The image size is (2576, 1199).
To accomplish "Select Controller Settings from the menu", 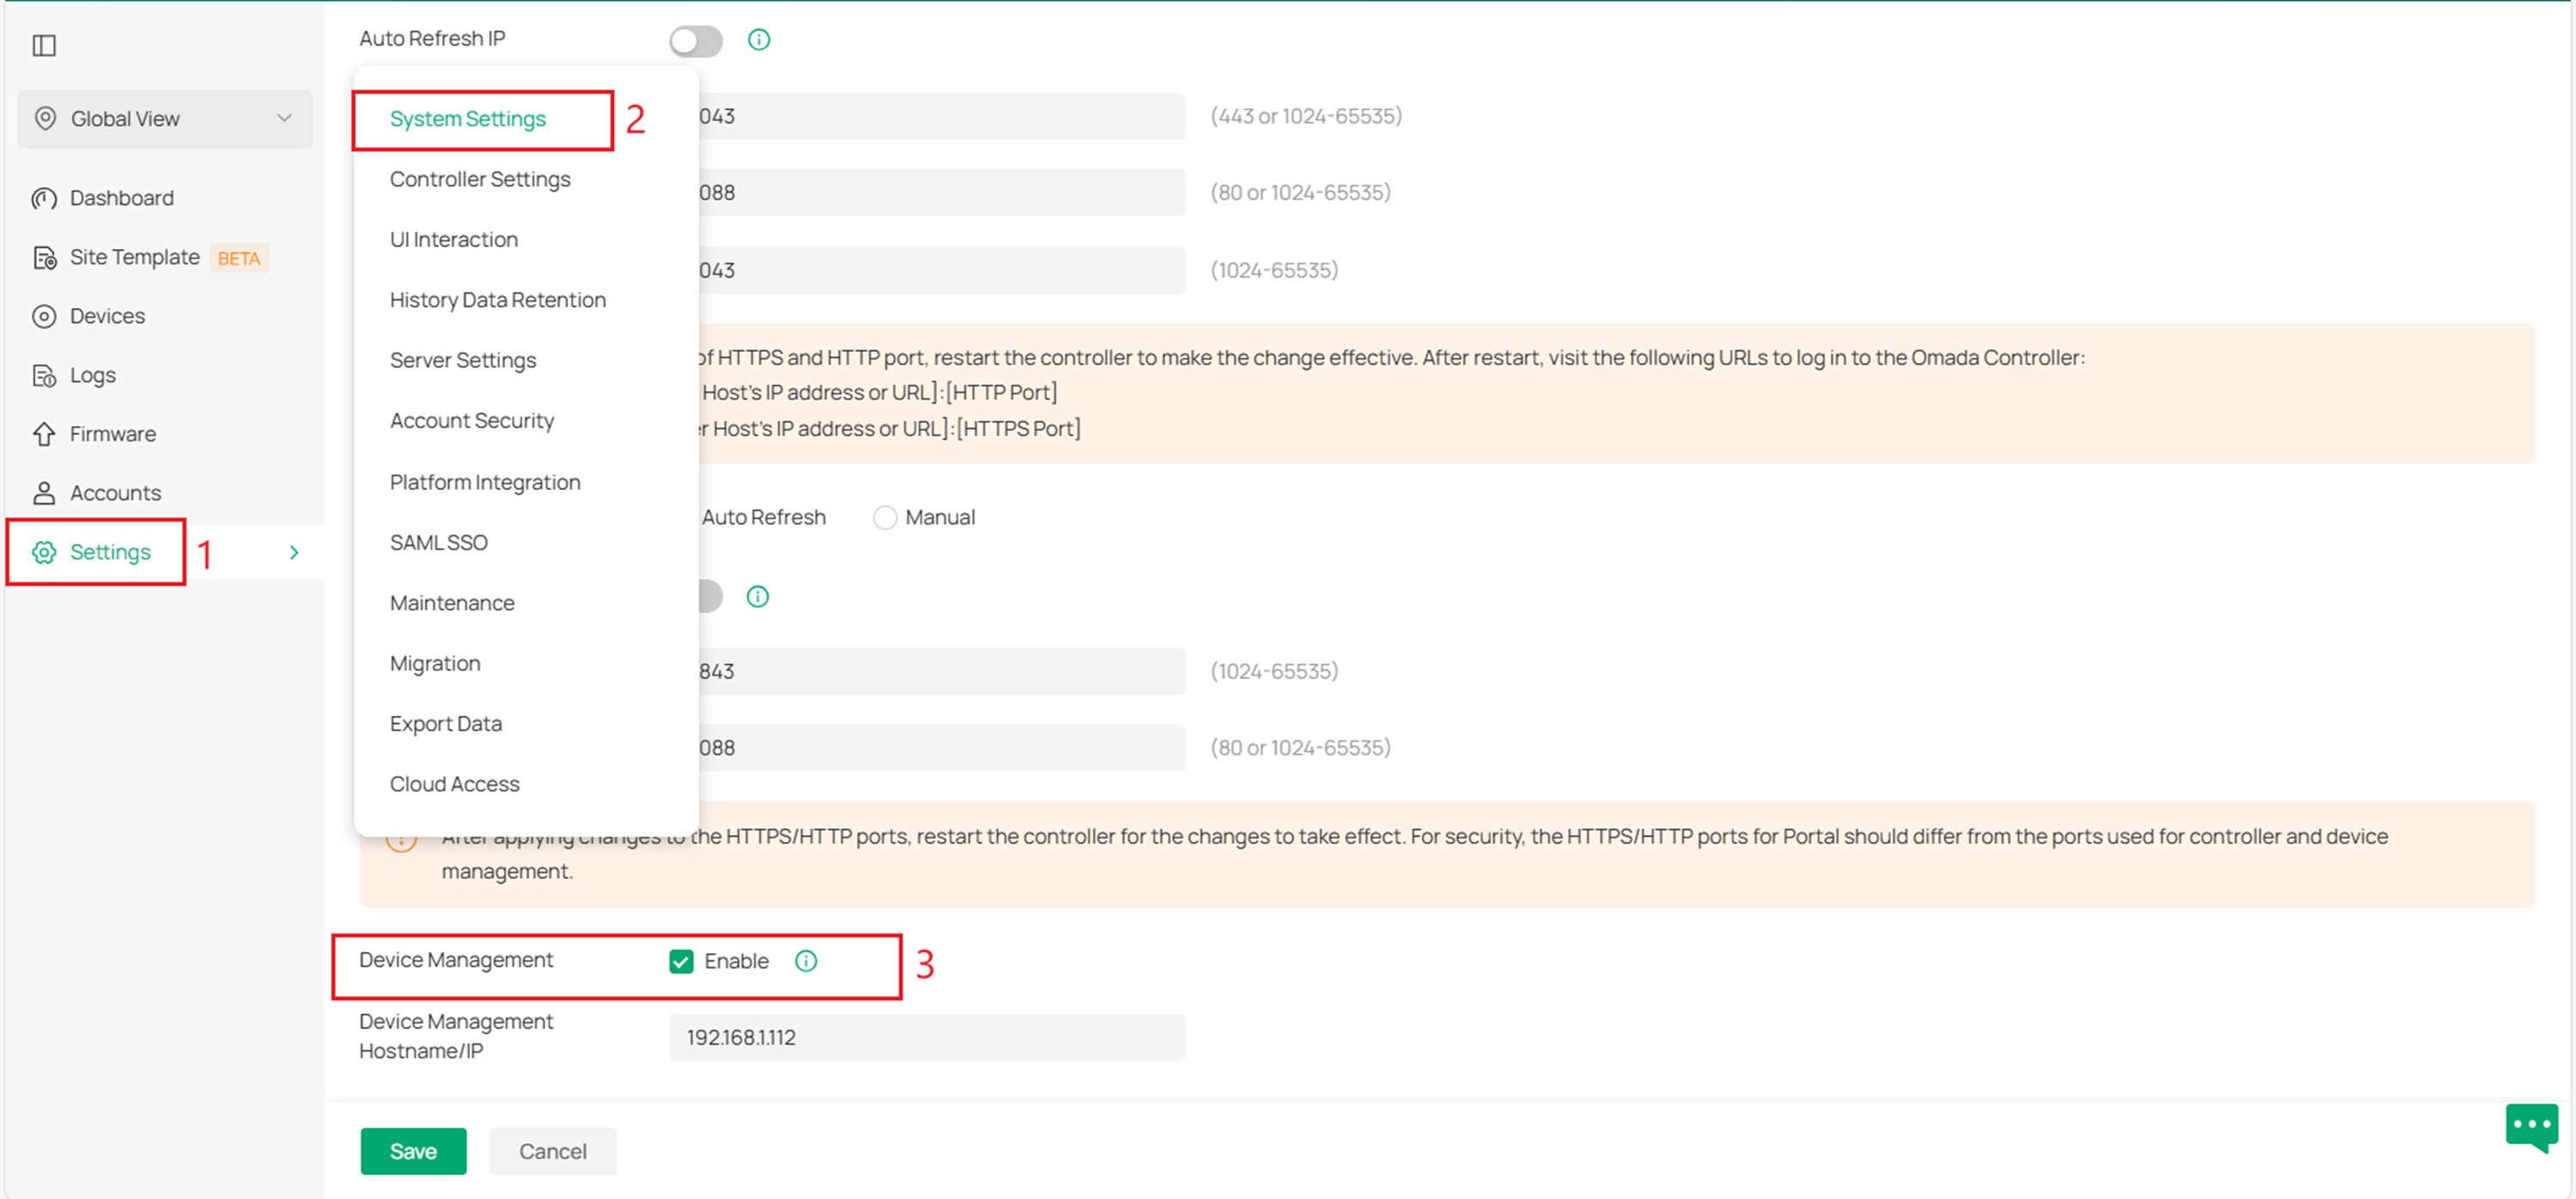I will (480, 179).
